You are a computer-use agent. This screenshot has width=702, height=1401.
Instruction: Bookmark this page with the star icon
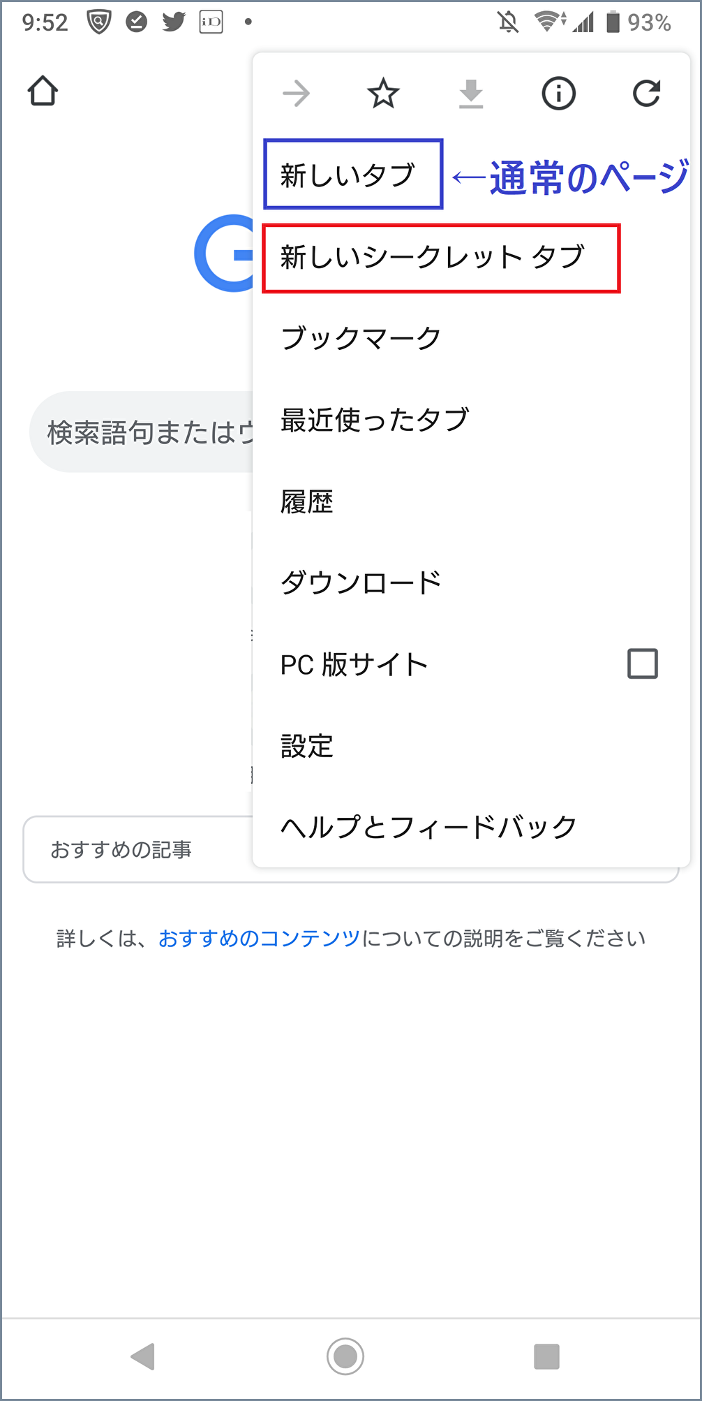tap(383, 94)
